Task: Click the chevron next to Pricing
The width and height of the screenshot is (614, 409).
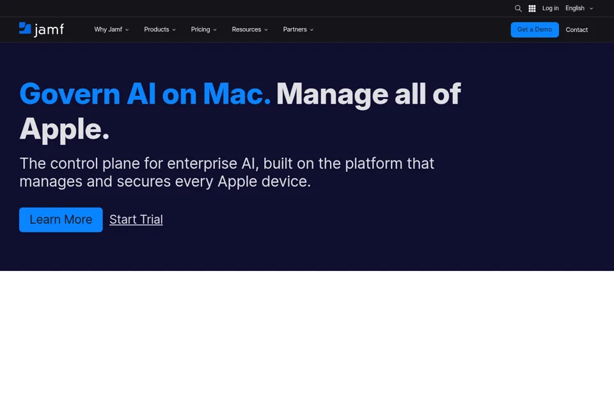Action: [215, 30]
